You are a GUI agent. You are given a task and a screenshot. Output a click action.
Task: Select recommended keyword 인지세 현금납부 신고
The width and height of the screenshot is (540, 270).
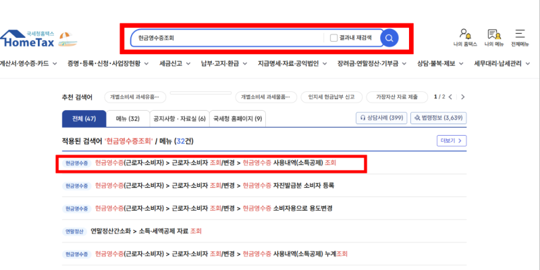(331, 97)
